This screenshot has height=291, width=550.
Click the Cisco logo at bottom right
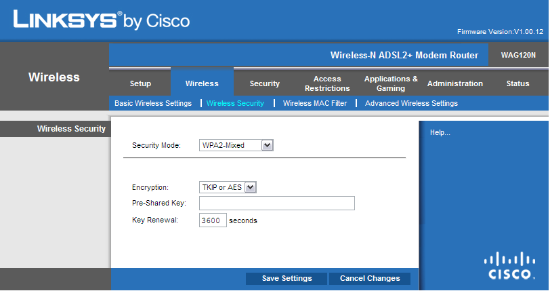(509, 266)
